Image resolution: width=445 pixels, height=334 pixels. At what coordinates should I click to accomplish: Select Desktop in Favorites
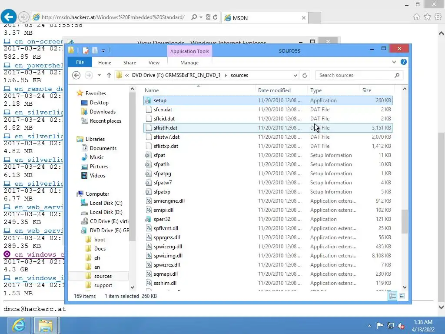click(99, 103)
